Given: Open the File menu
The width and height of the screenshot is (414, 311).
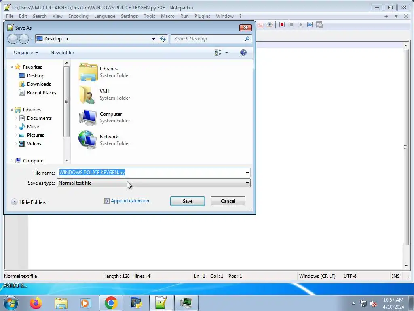Looking at the screenshot, I should pyautogui.click(x=10, y=16).
